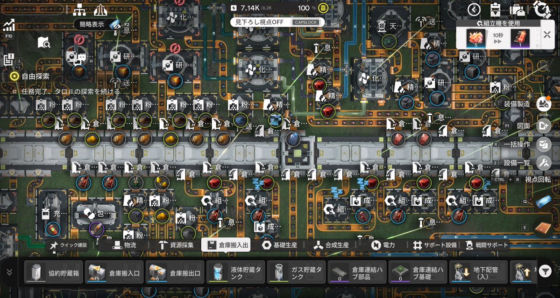Screen dimensions: 560x298
Task: Click 視点回転 view rotation
Action: [x=538, y=179]
